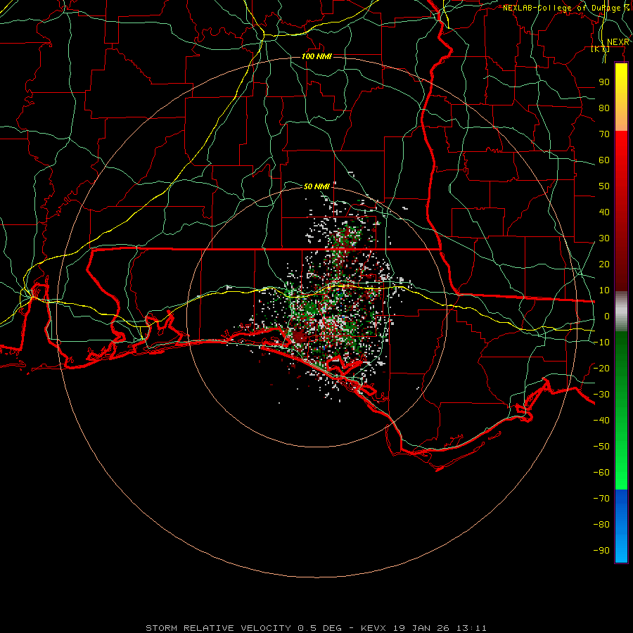Click the -70 value on the velocity scale
The height and width of the screenshot is (633, 633).
pyautogui.click(x=601, y=499)
